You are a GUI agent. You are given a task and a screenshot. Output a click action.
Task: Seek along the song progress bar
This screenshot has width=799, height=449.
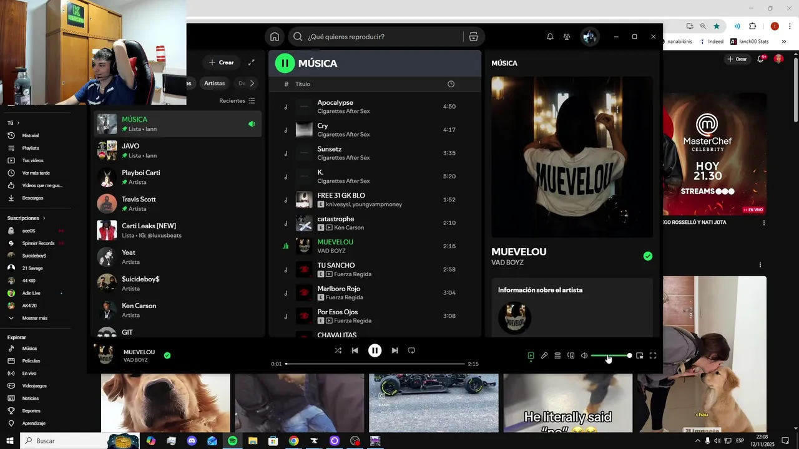click(x=375, y=364)
